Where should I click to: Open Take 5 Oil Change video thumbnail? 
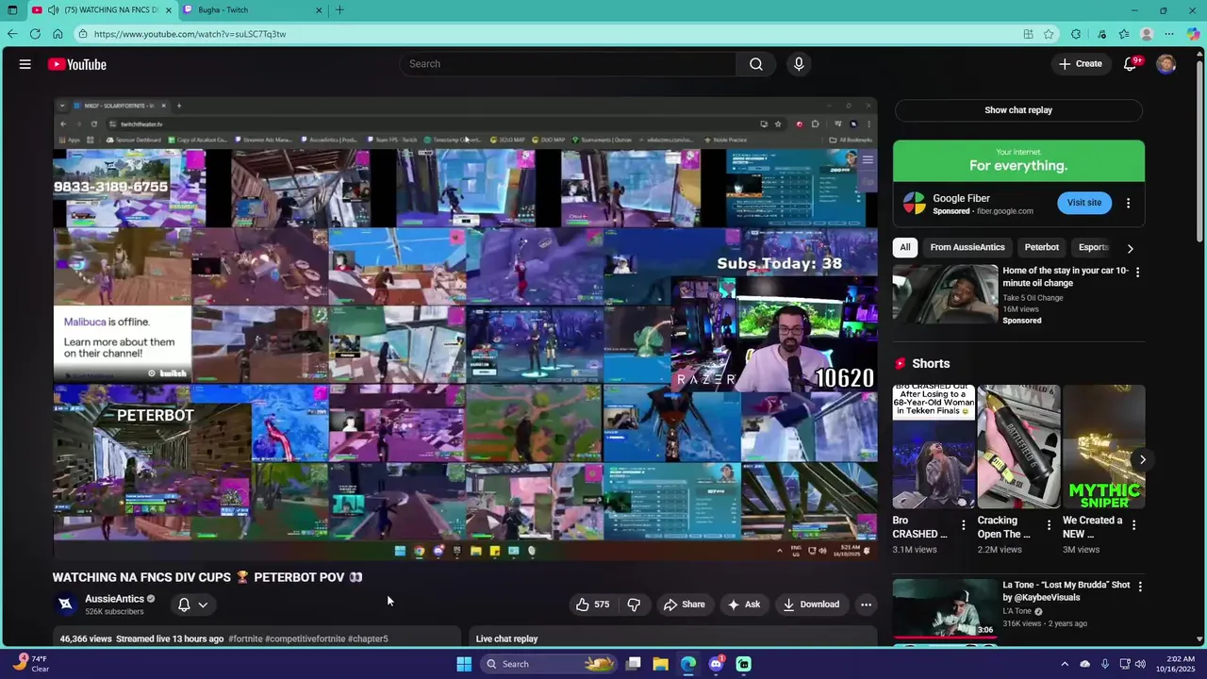coord(945,294)
